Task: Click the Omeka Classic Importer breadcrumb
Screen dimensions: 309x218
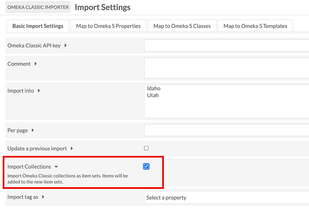Action: click(x=38, y=7)
